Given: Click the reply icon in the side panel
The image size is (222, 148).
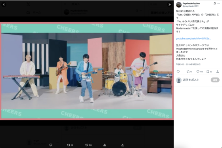Looking at the screenshot, I should pyautogui.click(x=178, y=72).
